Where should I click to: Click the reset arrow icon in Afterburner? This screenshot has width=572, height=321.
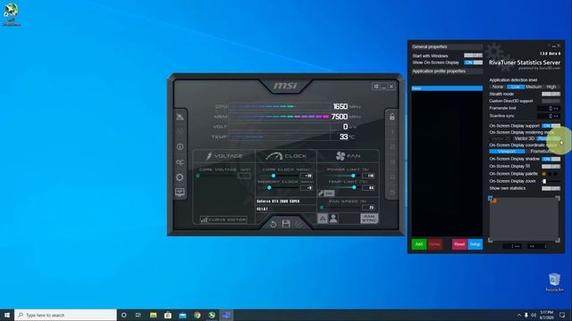pyautogui.click(x=273, y=224)
